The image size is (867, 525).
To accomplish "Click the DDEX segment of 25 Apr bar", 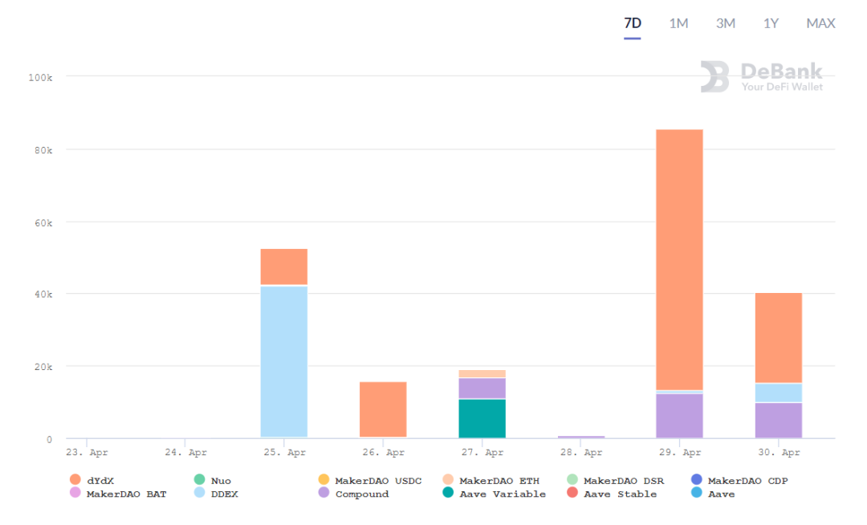I will click(x=283, y=361).
